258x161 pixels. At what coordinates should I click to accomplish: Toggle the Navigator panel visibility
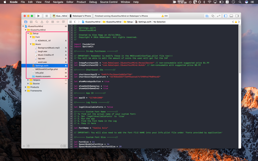[225, 16]
